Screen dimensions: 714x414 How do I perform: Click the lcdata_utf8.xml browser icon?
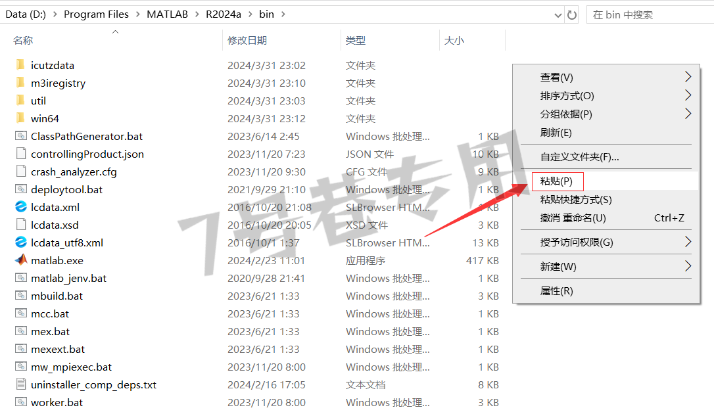[21, 242]
